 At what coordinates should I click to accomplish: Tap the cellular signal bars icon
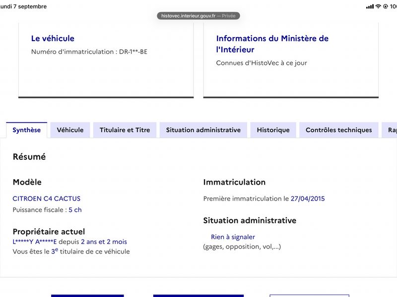click(x=370, y=6)
